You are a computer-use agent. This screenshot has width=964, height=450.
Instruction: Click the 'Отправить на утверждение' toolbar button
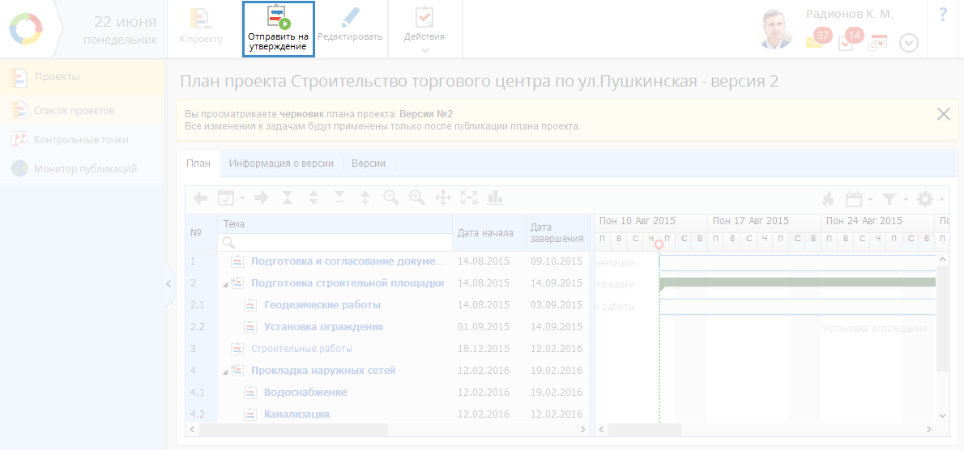pos(278,29)
